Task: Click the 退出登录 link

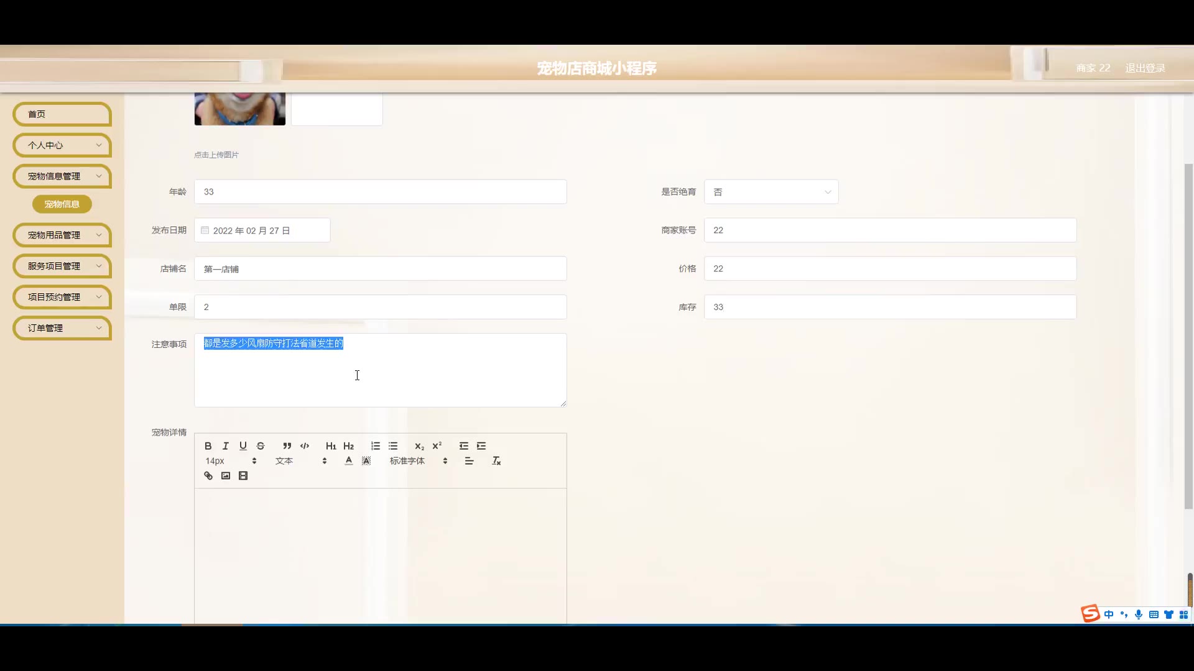Action: (x=1145, y=68)
